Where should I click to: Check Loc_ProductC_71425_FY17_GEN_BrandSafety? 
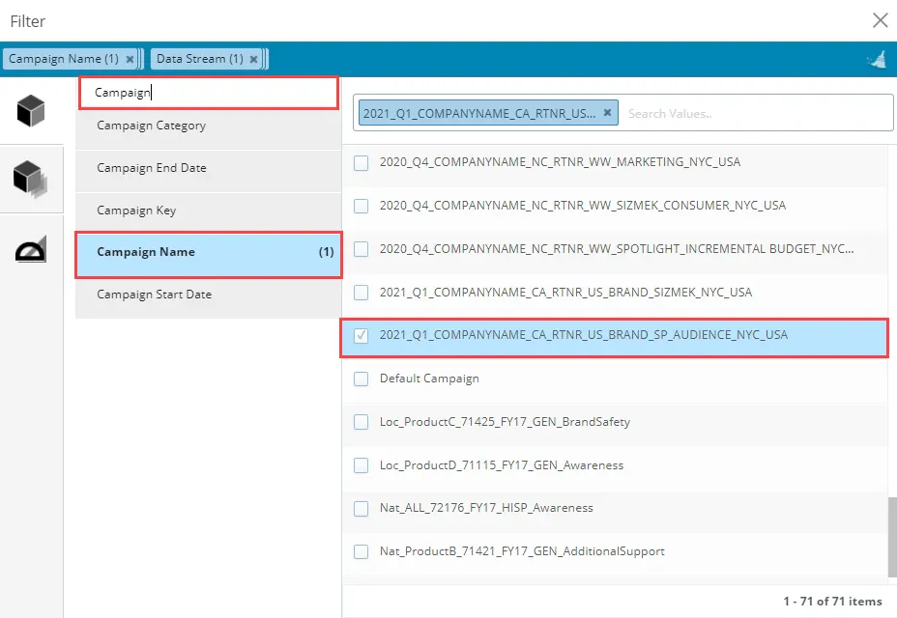click(x=361, y=422)
